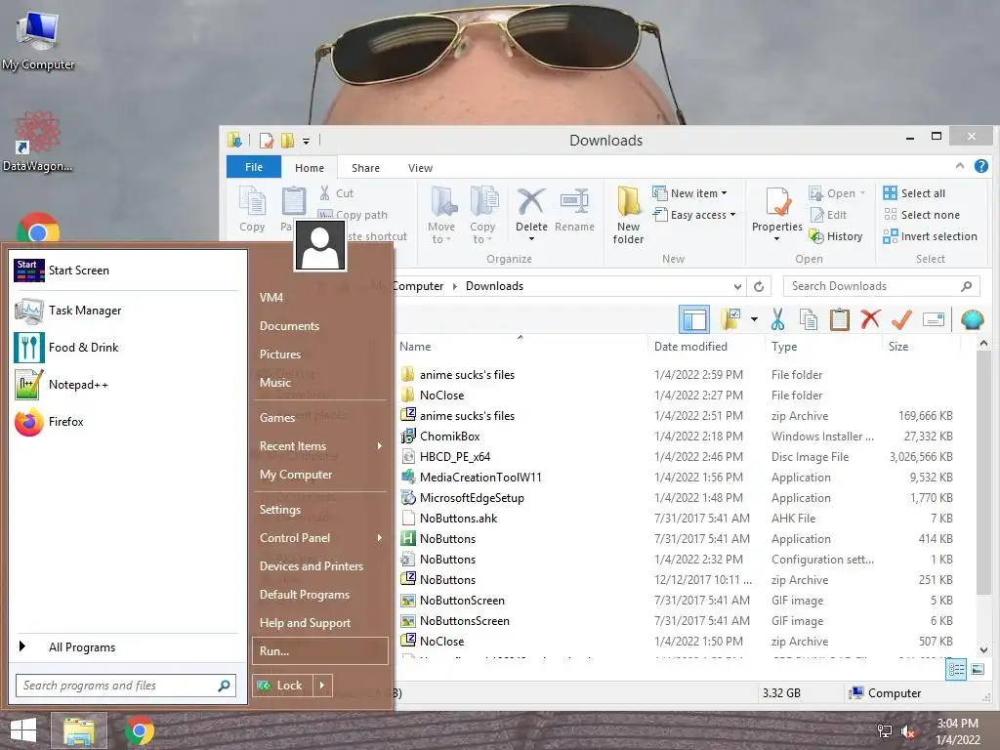Screen dimensions: 1000x750
Task: Launch Notepad++ from start menu
Action: tap(126, 385)
